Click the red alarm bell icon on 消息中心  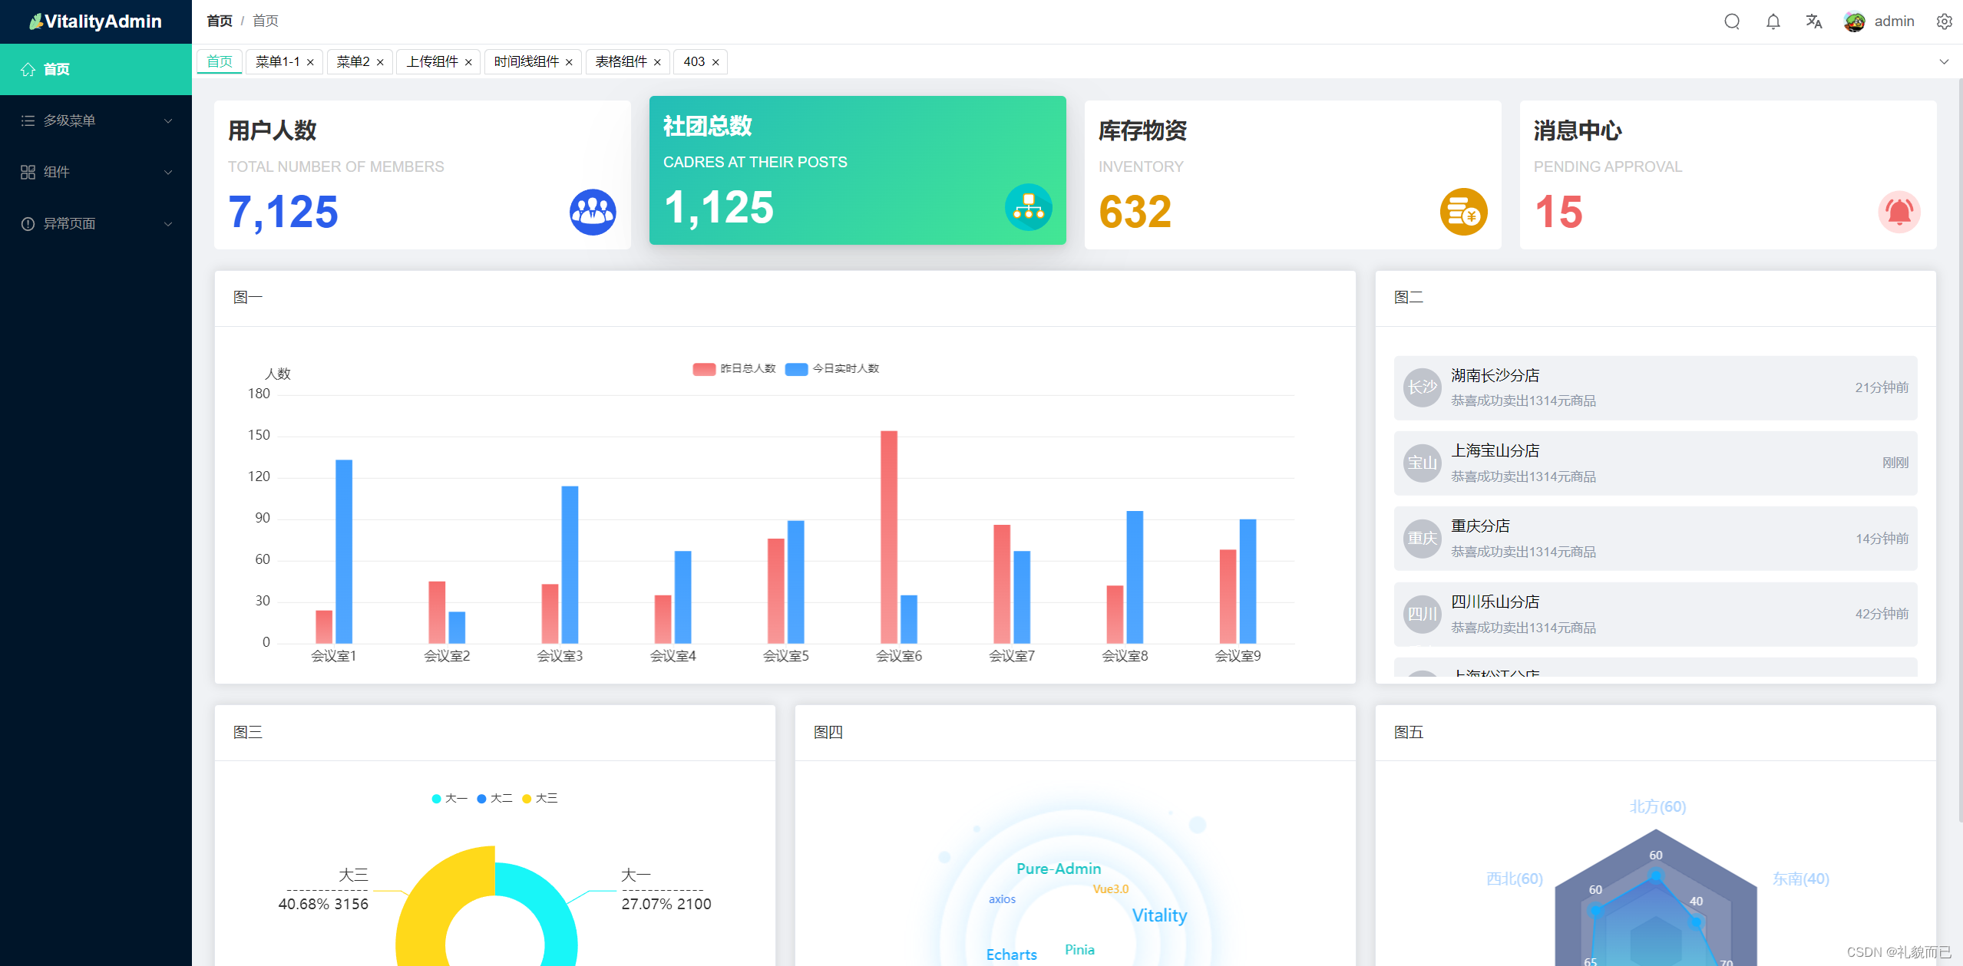(x=1899, y=212)
